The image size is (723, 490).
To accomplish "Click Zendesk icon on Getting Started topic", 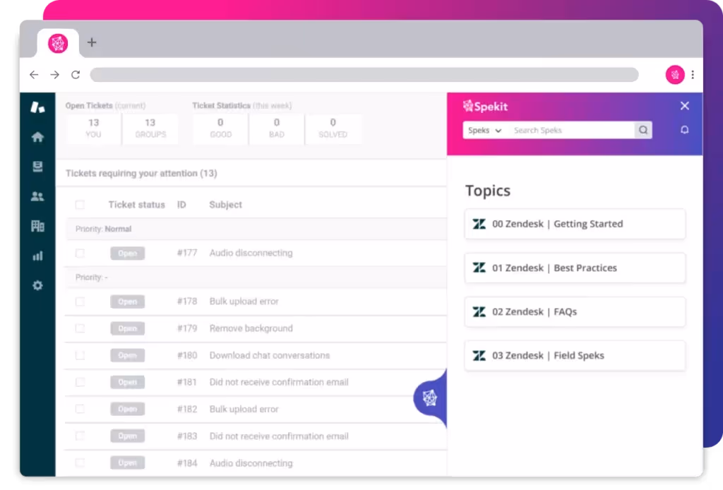I will (x=479, y=224).
